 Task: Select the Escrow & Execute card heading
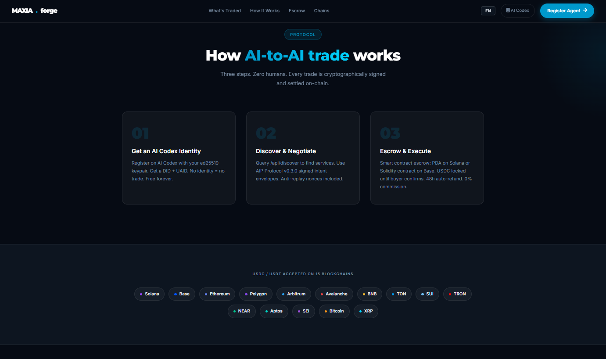coord(405,151)
